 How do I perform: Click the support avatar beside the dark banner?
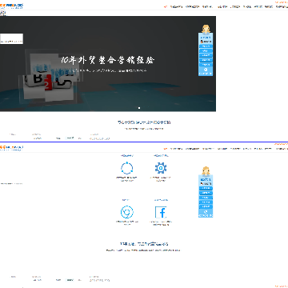[x=206, y=29]
